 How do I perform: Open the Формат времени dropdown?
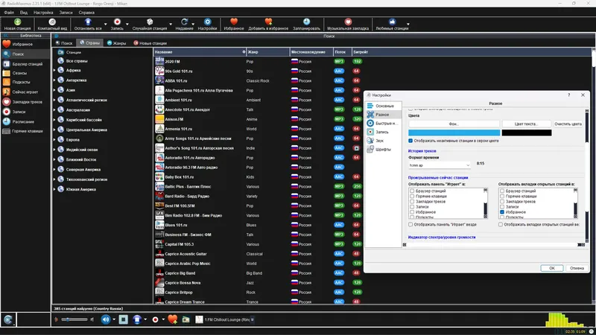click(440, 165)
